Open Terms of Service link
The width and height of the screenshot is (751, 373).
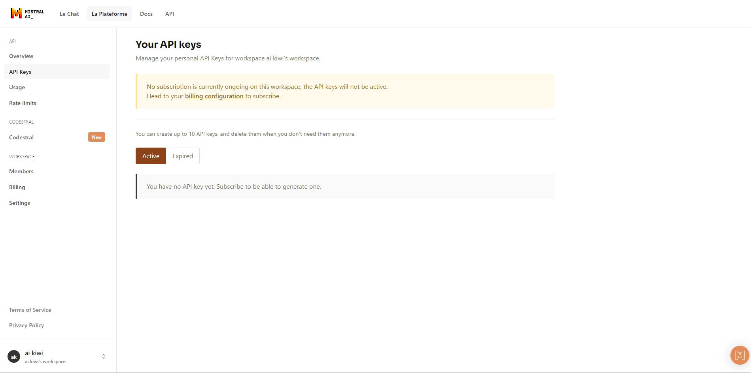point(30,310)
